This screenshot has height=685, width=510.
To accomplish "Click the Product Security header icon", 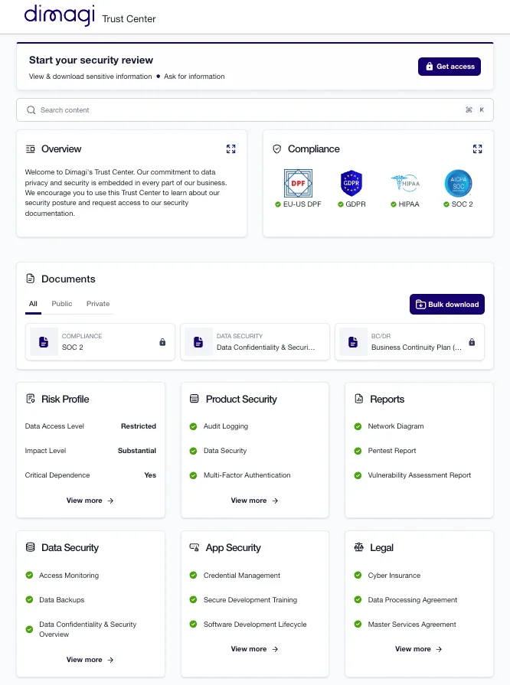I will (x=194, y=399).
